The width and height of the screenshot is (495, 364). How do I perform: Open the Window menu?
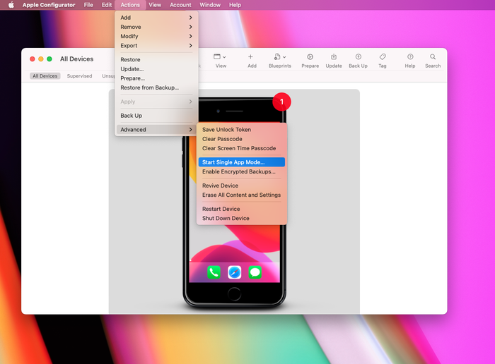[x=210, y=5]
